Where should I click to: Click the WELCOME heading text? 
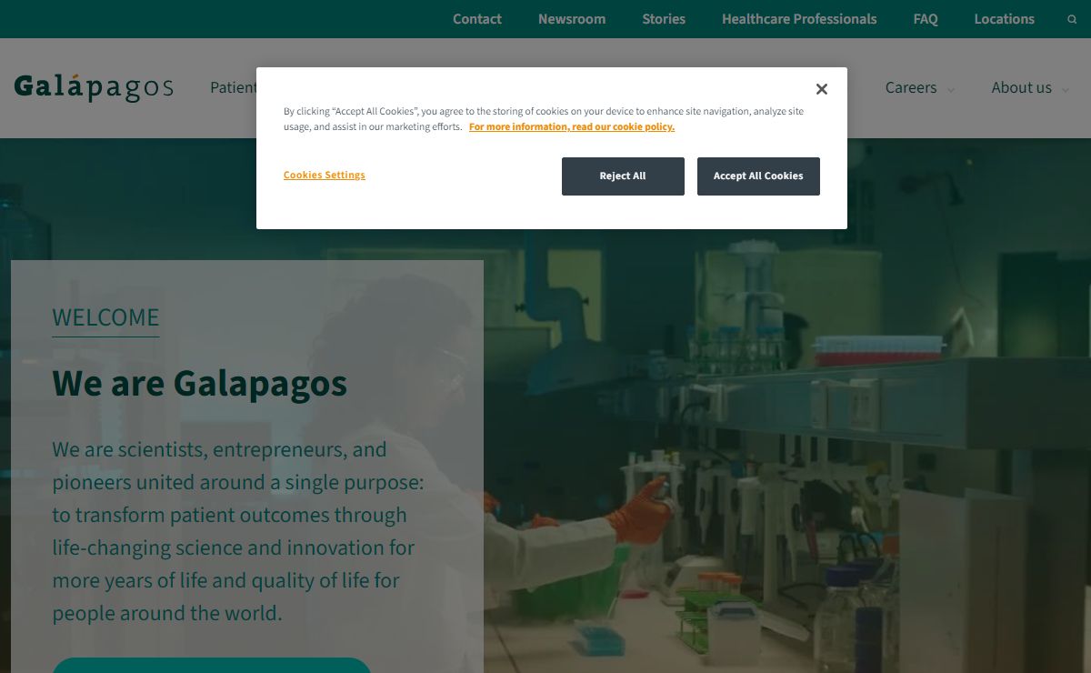tap(105, 317)
